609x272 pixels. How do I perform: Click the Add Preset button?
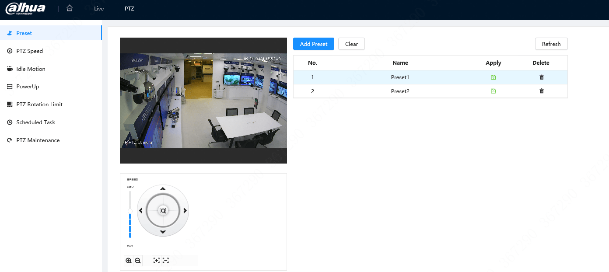click(x=313, y=44)
